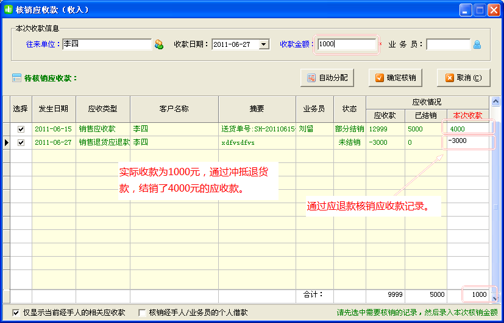The width and height of the screenshot is (504, 323).
Task: Click the salesperson picker icon beside 业务员
Action: coord(477,44)
